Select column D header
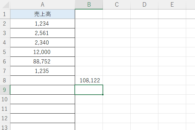This screenshot has width=195, height=130. (145, 5)
